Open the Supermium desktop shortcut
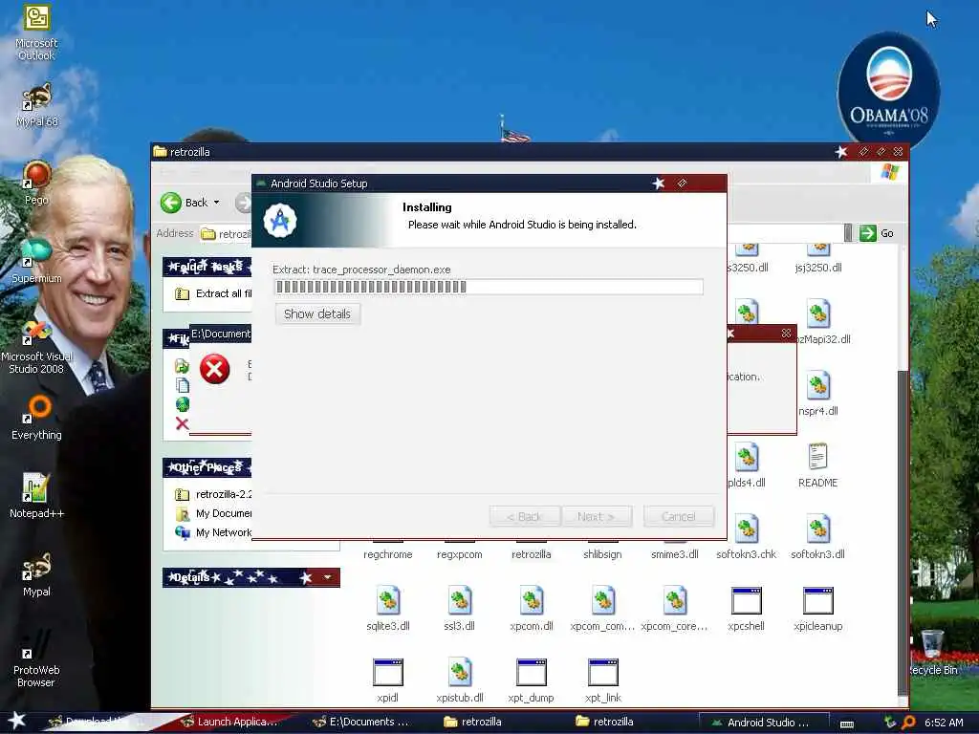Screen dimensions: 979x734 click(36, 261)
